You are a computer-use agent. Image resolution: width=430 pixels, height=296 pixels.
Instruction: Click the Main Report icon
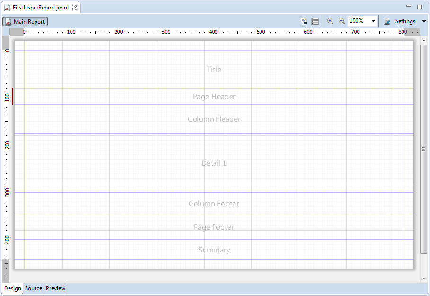pos(9,22)
